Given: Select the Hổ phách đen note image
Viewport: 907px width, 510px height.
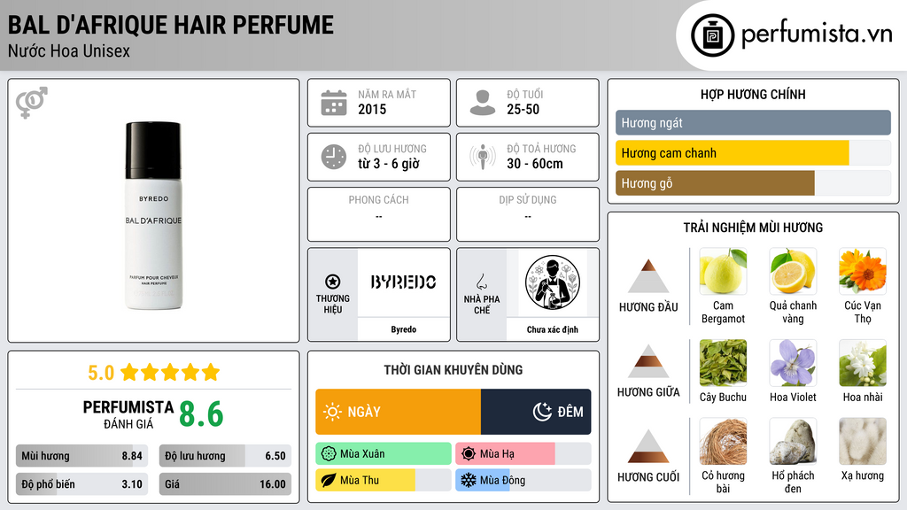Looking at the screenshot, I should point(793,441).
